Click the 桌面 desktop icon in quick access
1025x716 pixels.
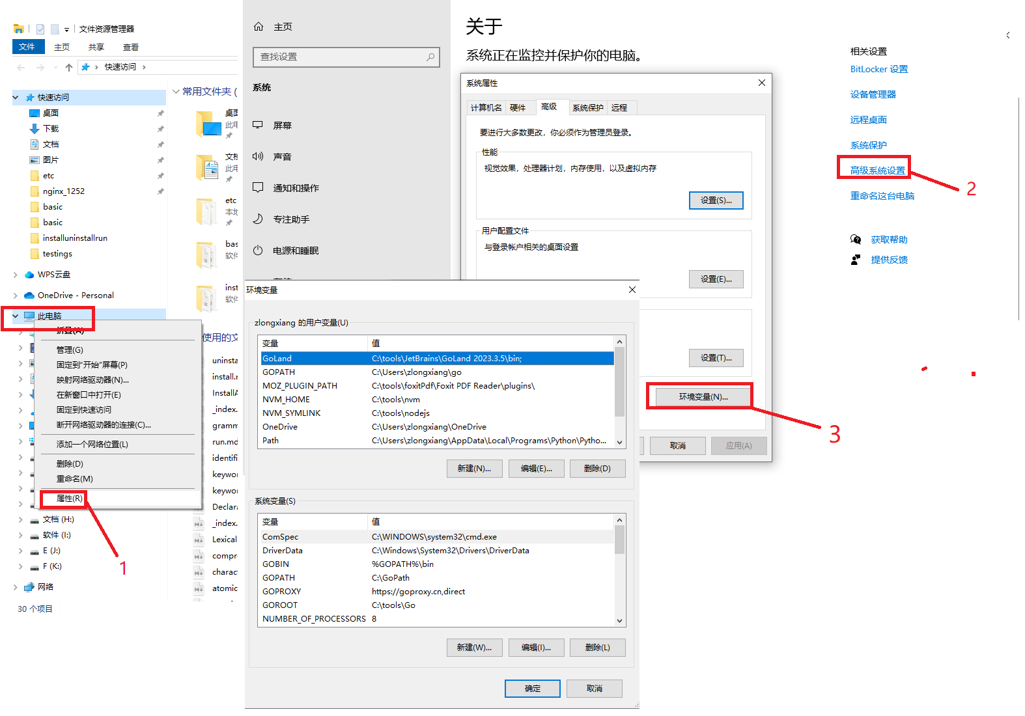tap(35, 113)
